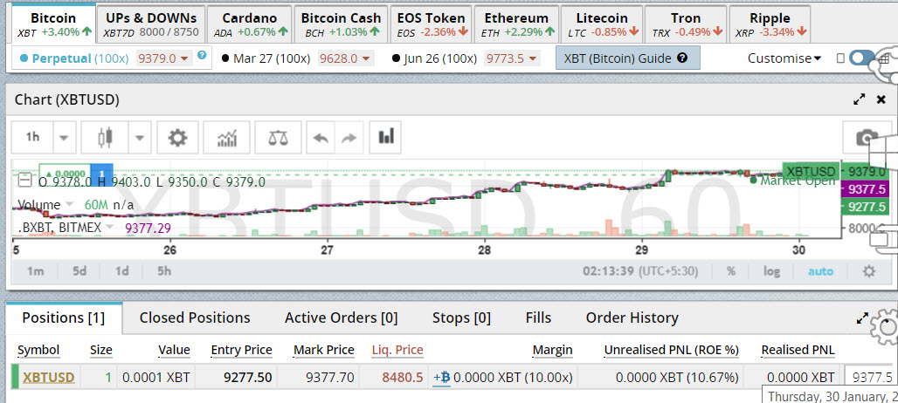
Task: Select the candlestick chart style icon
Action: 104,138
